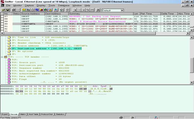Image resolution: width=194 pixels, height=119 pixels.
Task: Open the Dashboard gauge icon
Action: [24, 10]
